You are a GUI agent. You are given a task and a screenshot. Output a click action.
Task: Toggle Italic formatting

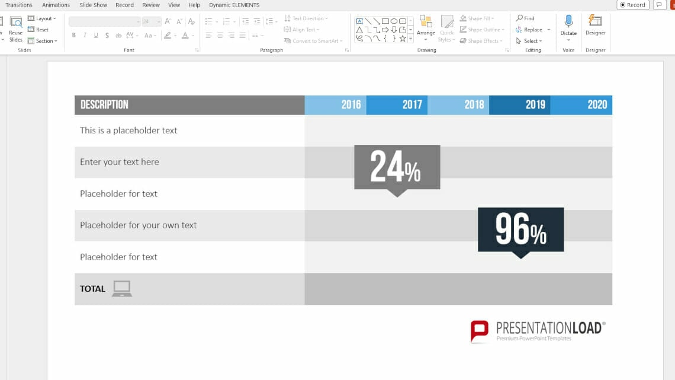click(x=85, y=36)
